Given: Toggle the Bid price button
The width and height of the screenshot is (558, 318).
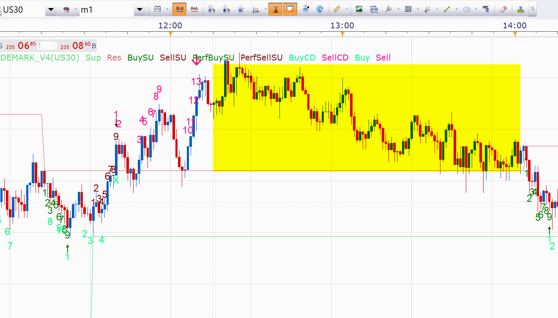Looking at the screenshot, I should point(180,9).
